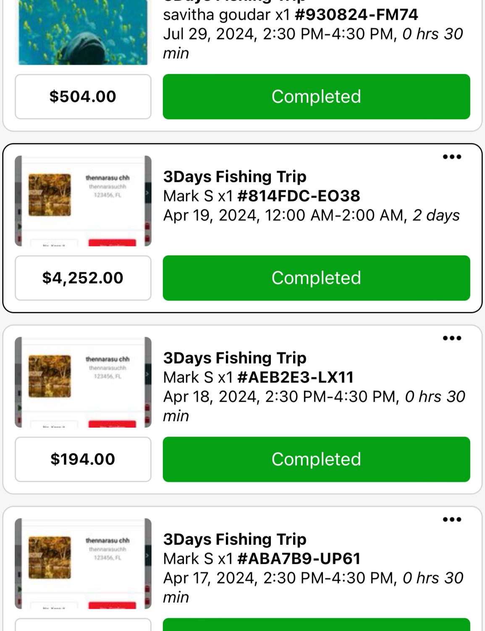Click Completed button beside $194.00
The height and width of the screenshot is (631, 485).
click(x=316, y=459)
